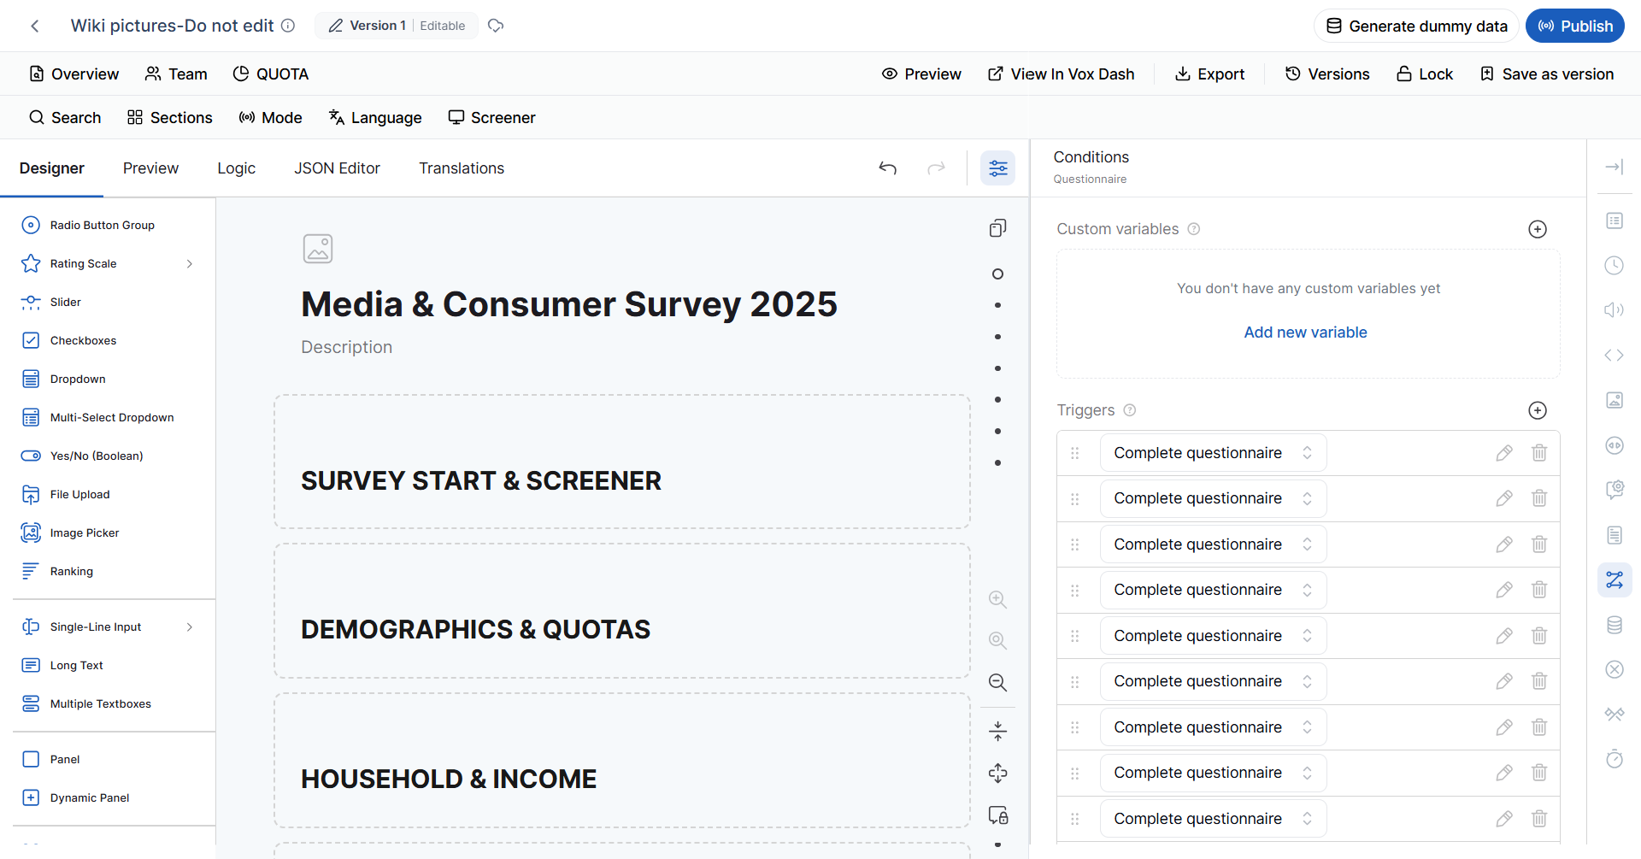Click the info icon beside the survey name
1641x859 pixels.
(x=288, y=26)
